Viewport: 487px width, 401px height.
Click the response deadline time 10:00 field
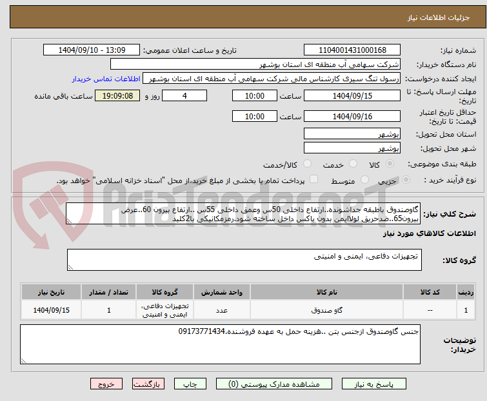pos(254,95)
